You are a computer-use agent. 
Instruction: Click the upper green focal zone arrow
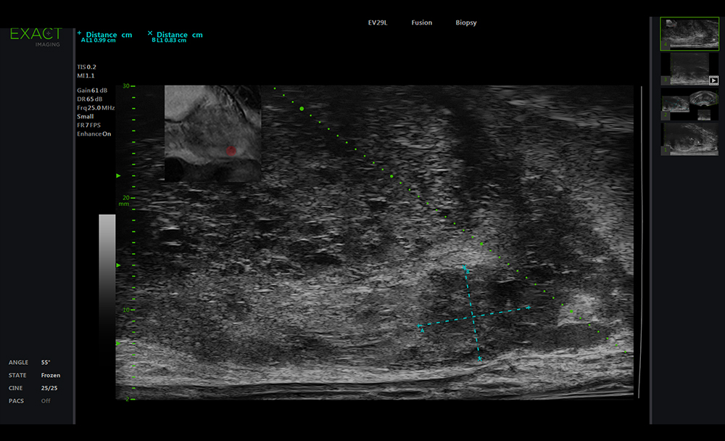(119, 176)
